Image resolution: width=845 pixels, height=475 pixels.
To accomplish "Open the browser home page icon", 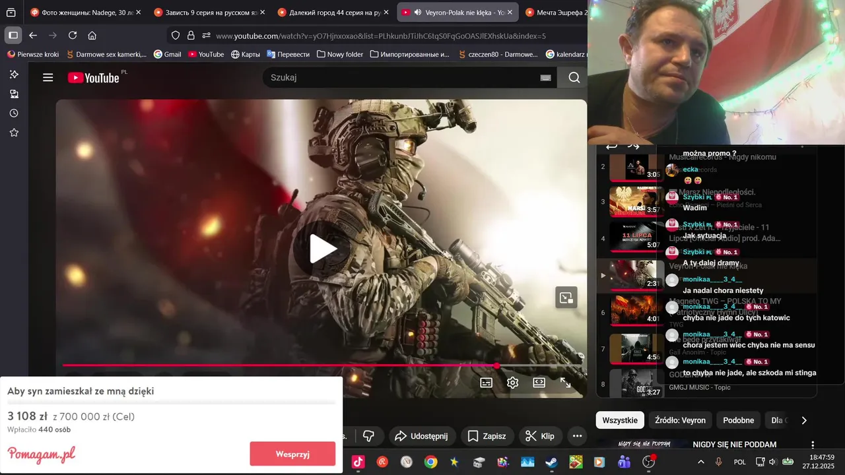I will coord(92,36).
